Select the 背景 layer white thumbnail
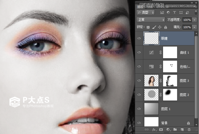The height and width of the screenshot is (134, 199). 151,122
